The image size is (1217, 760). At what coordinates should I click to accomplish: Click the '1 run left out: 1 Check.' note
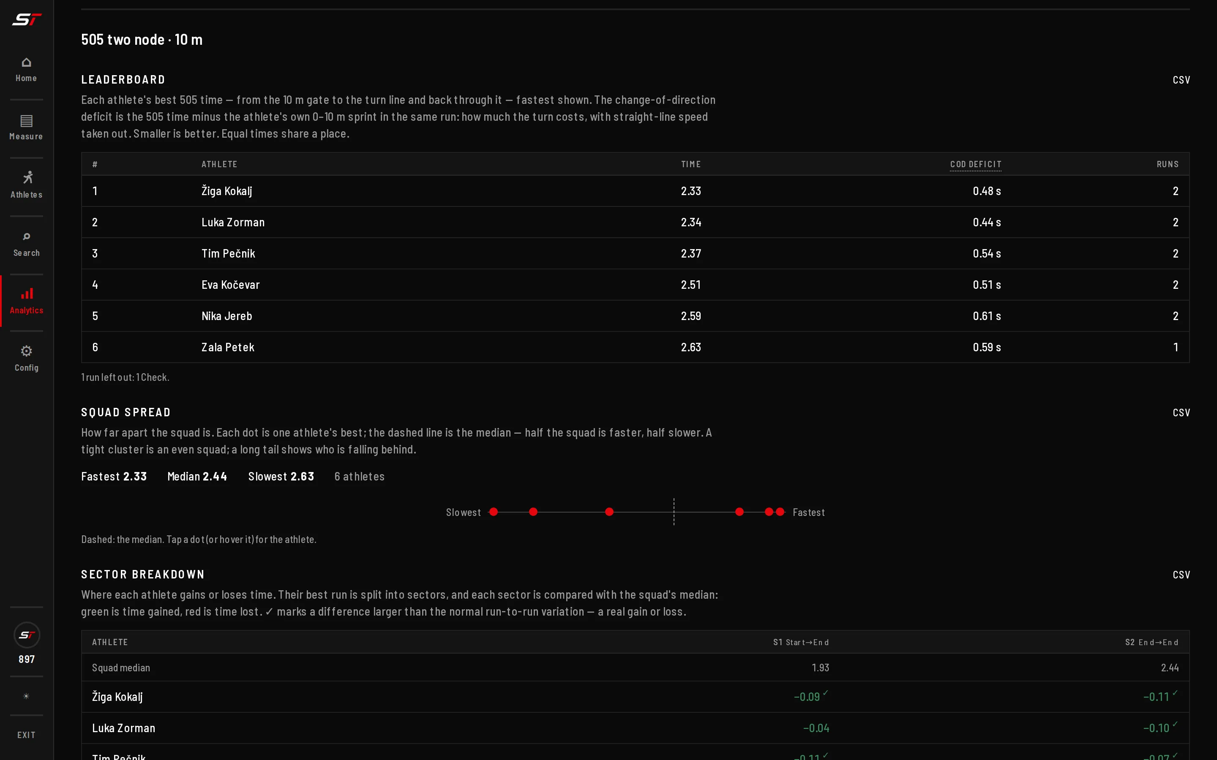[125, 377]
